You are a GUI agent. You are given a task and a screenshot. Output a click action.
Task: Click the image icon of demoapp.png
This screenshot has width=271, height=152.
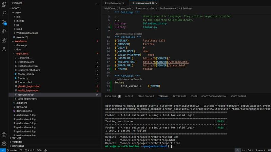(14, 111)
